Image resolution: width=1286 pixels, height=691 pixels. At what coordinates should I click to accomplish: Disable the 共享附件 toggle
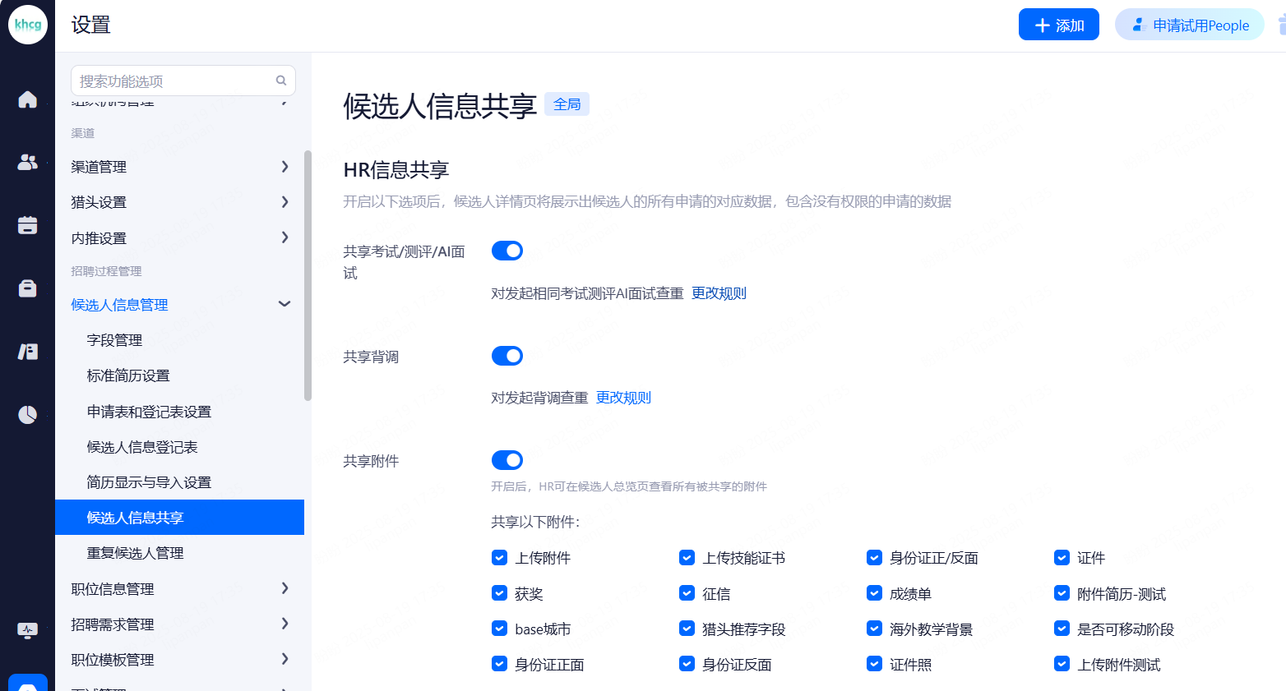[x=507, y=460]
